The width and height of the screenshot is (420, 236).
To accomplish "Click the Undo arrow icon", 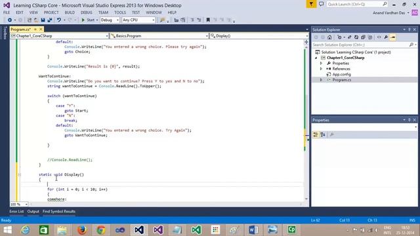I will (59, 20).
